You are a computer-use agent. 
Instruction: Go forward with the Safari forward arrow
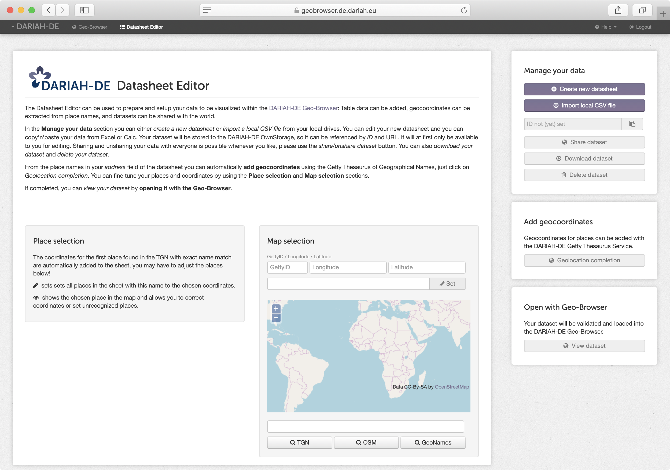[62, 10]
